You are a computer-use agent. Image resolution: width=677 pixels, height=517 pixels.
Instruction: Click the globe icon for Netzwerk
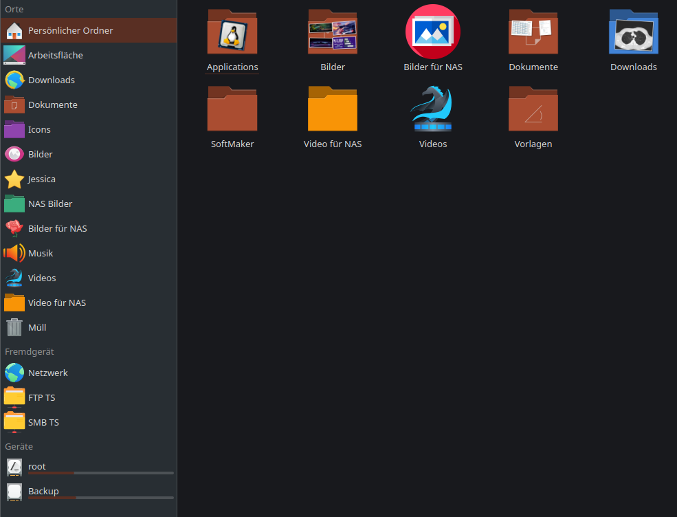tap(14, 373)
